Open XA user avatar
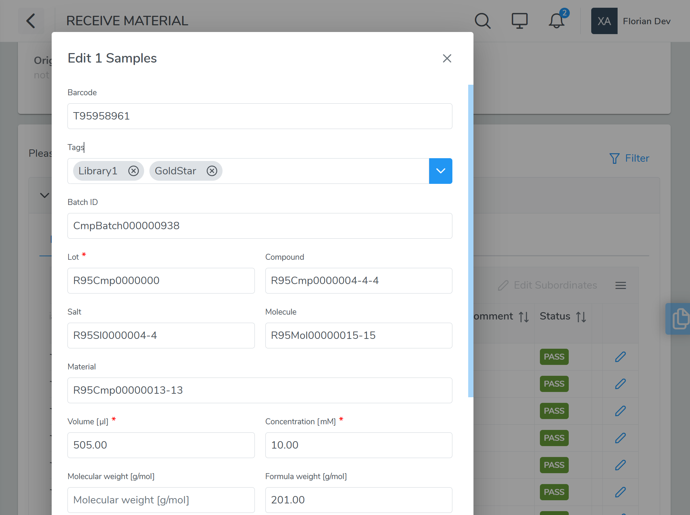 (604, 21)
